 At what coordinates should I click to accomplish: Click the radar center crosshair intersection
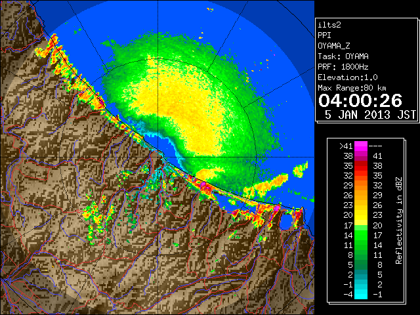click(157, 157)
